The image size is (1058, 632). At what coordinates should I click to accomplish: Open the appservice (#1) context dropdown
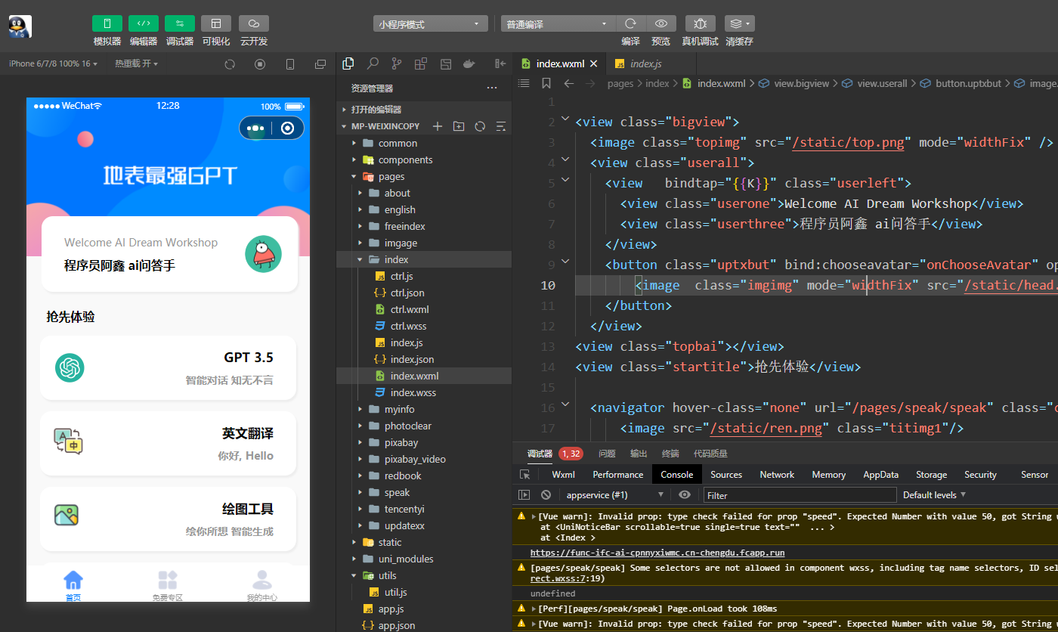(x=614, y=495)
